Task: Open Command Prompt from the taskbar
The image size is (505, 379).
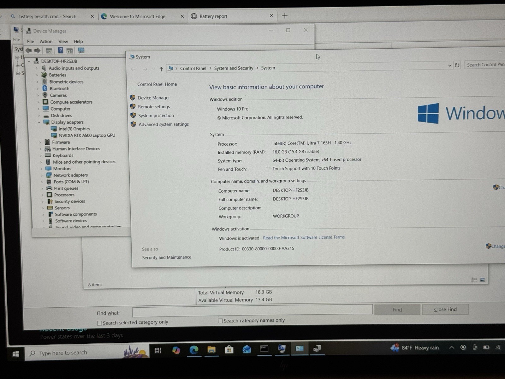Action: (x=264, y=349)
